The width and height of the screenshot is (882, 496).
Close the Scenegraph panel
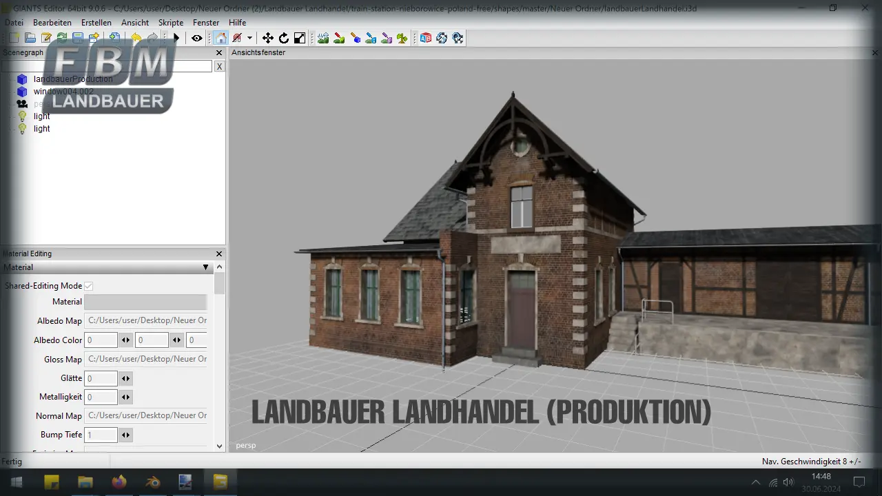click(219, 53)
